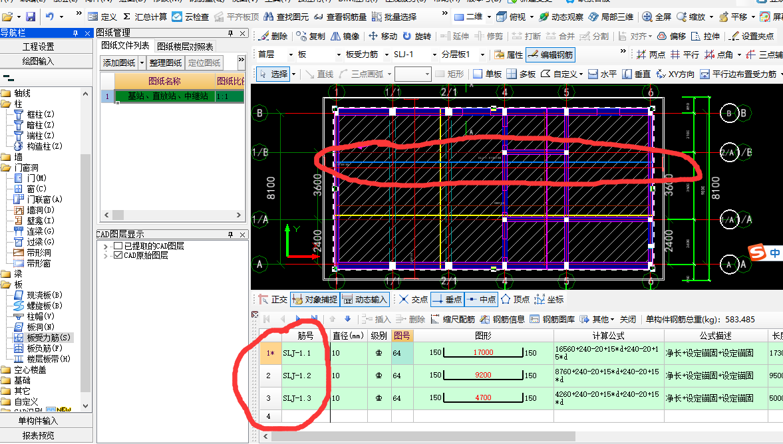783x444 pixels.
Task: Open 查看钢筋量 rebar quantity view
Action: click(340, 17)
